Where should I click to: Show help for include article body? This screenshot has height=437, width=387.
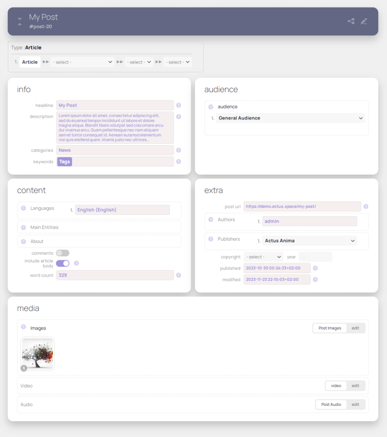click(x=76, y=263)
